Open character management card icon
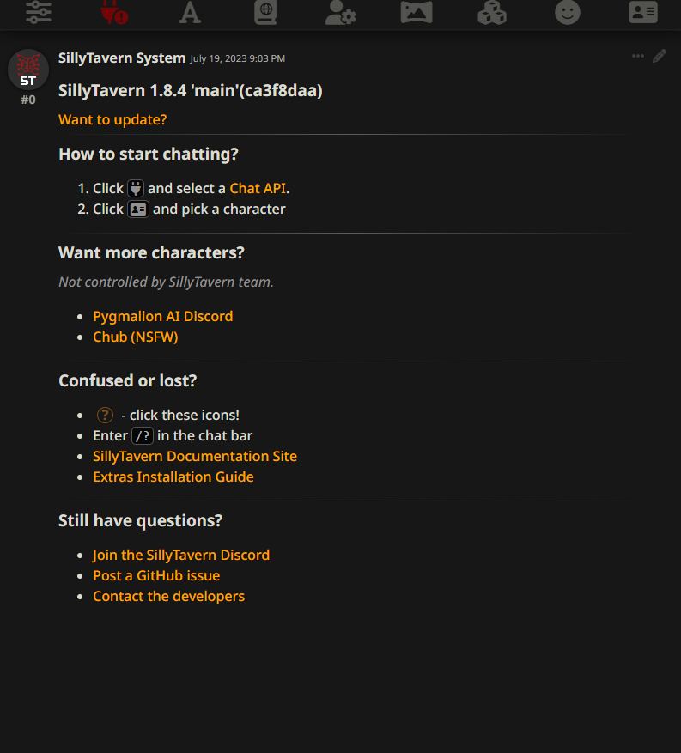This screenshot has width=681, height=753. tap(643, 12)
